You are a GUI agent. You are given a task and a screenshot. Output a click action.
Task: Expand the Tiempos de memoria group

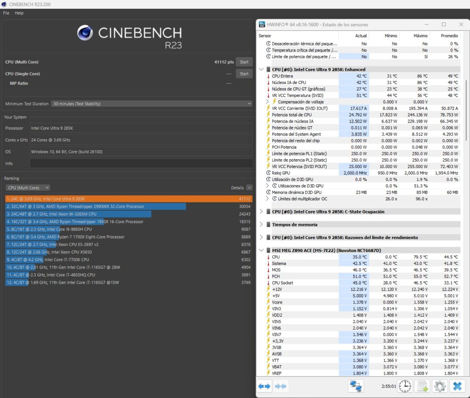tap(261, 224)
